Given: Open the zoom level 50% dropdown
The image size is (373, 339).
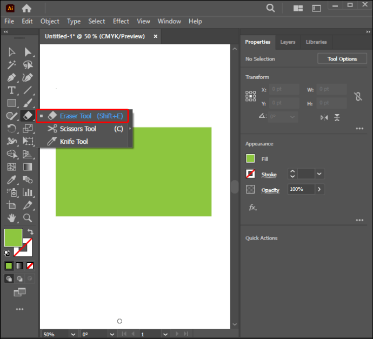Looking at the screenshot, I should (x=74, y=334).
